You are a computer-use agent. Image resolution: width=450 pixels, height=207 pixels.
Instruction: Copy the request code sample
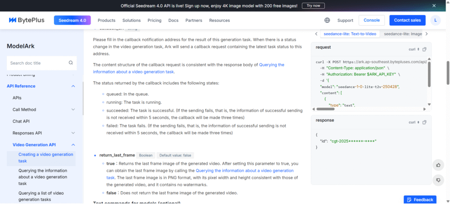click(424, 49)
